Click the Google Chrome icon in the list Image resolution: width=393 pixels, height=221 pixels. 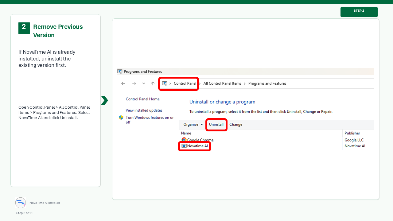[x=184, y=140]
